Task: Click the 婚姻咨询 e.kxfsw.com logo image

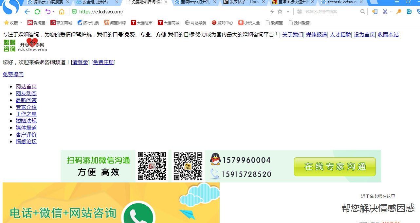Action: (25, 45)
